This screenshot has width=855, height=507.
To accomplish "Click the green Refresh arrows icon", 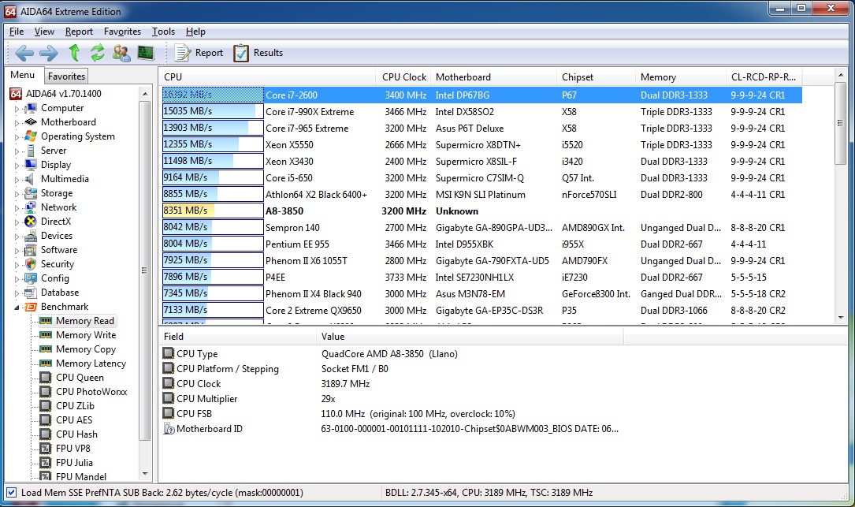I will [x=98, y=53].
